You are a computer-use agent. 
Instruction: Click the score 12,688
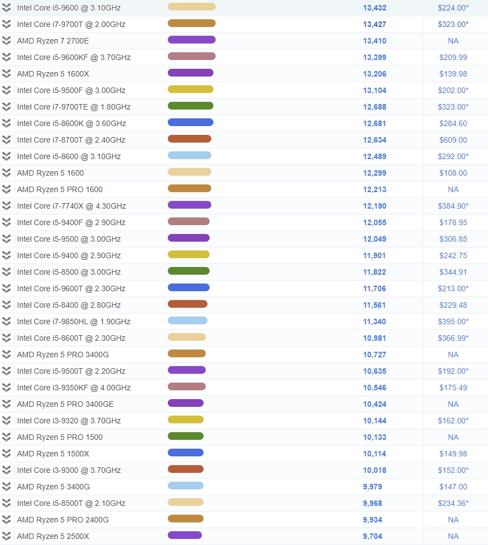[375, 107]
